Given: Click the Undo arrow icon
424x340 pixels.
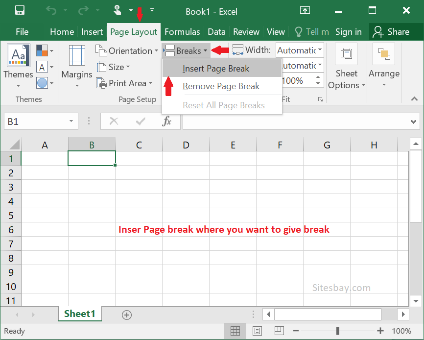Looking at the screenshot, I should point(51,11).
